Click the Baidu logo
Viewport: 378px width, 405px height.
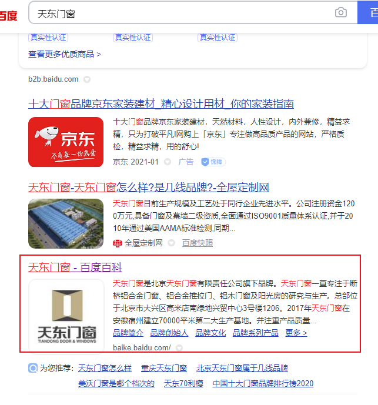(8, 15)
